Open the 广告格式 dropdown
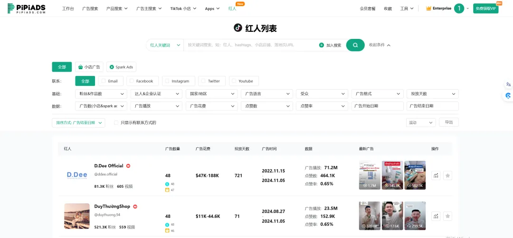513x238 pixels. pos(378,94)
